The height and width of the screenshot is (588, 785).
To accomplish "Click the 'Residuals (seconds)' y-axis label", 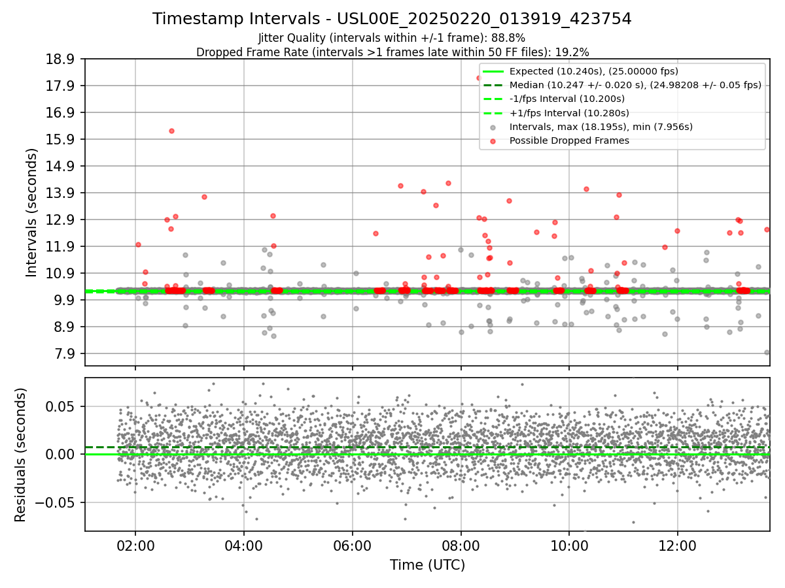I will coord(21,455).
